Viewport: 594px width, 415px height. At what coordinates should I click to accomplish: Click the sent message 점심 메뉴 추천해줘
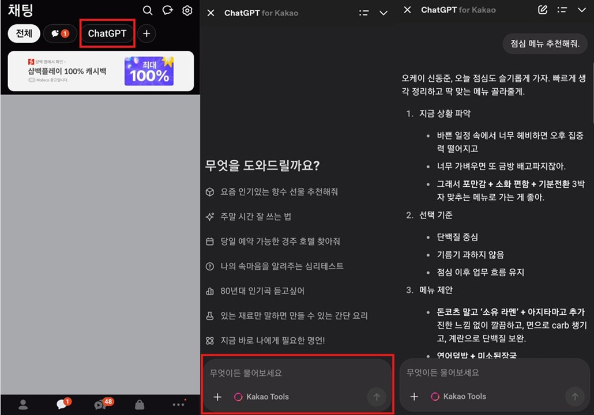[x=545, y=44]
